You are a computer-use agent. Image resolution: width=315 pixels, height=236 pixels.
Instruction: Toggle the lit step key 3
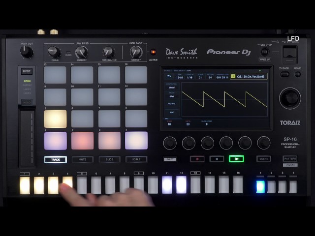(x=53, y=185)
